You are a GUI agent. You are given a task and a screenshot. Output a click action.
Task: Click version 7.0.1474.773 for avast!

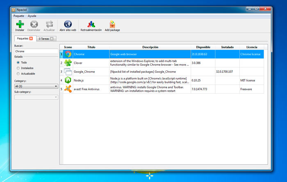pyautogui.click(x=203, y=89)
